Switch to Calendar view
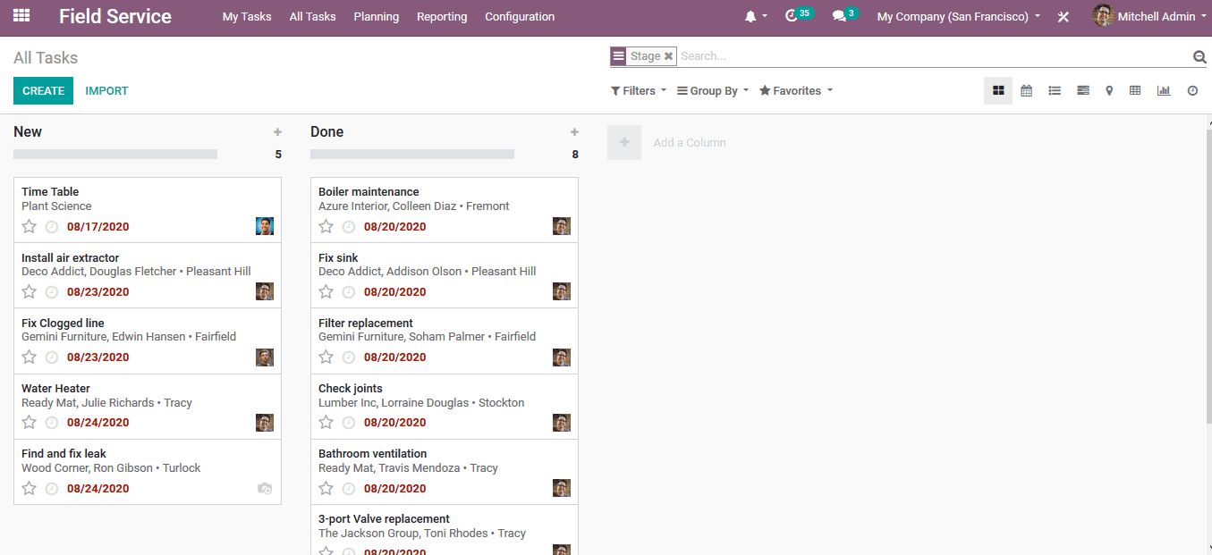The height and width of the screenshot is (555, 1212). (1027, 90)
